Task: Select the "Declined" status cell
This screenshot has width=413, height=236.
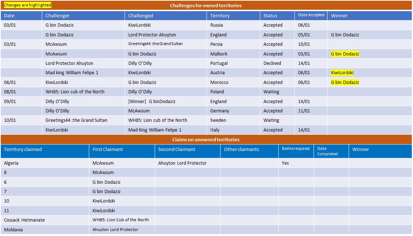Action: click(x=272, y=63)
